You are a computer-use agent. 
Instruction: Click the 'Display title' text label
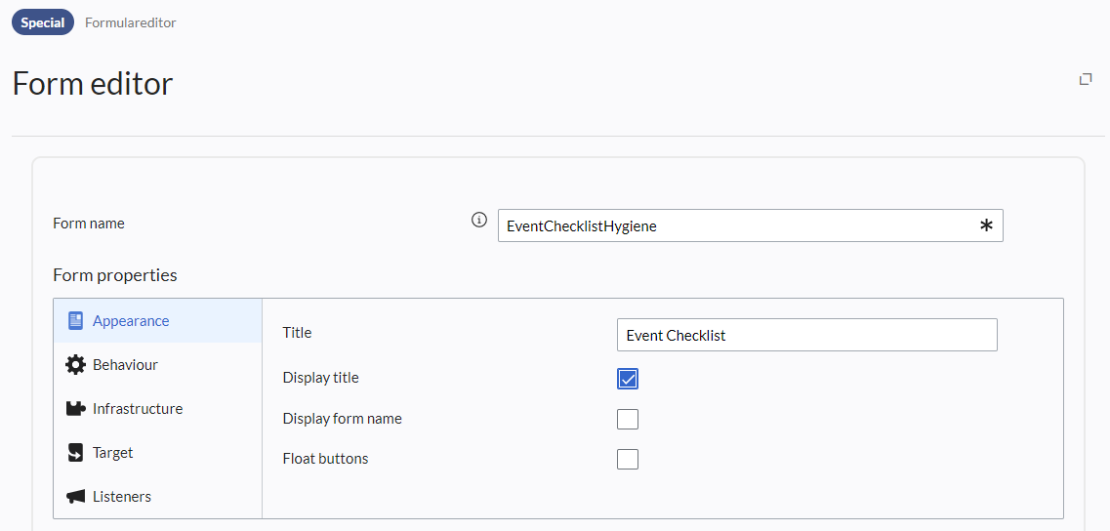[321, 378]
